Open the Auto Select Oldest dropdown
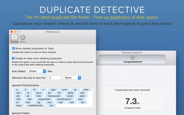The width and height of the screenshot is (184, 115). (37, 71)
